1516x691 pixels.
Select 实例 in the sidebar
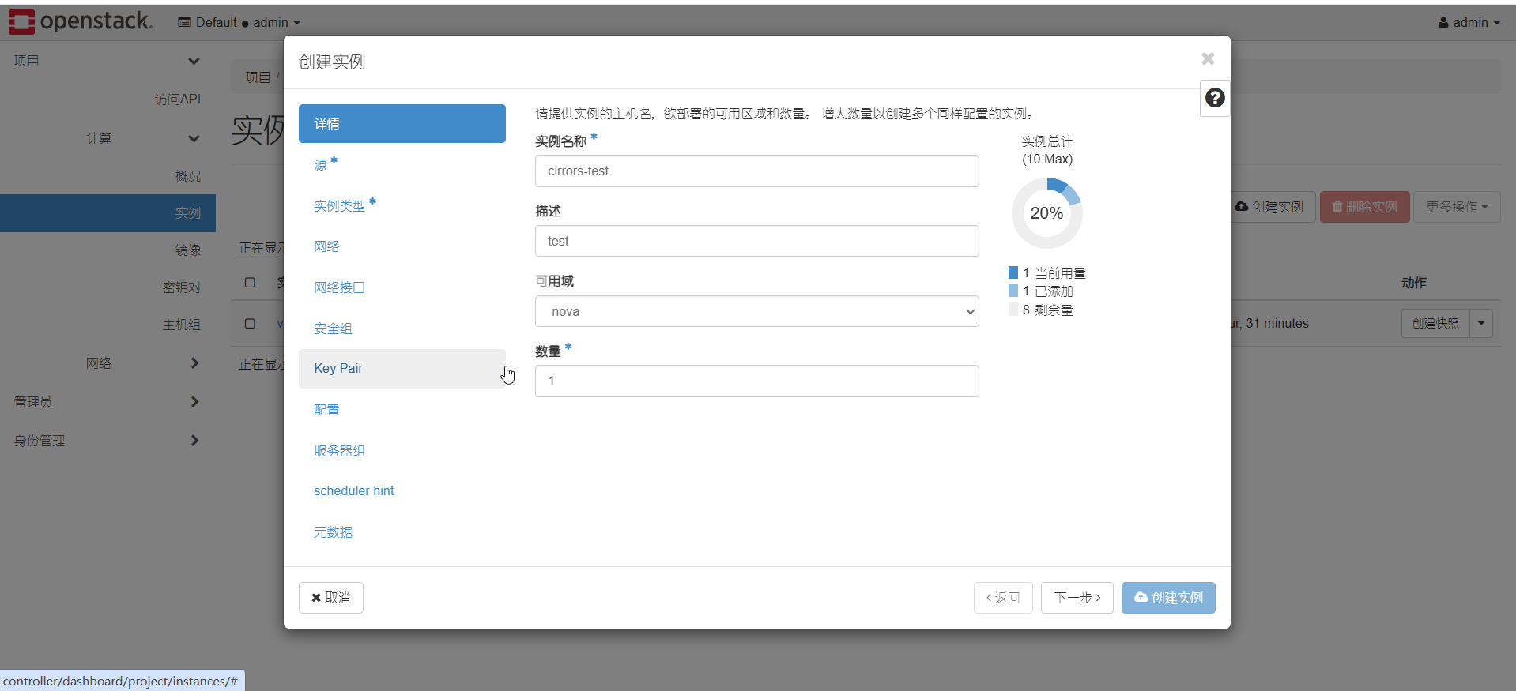(107, 213)
